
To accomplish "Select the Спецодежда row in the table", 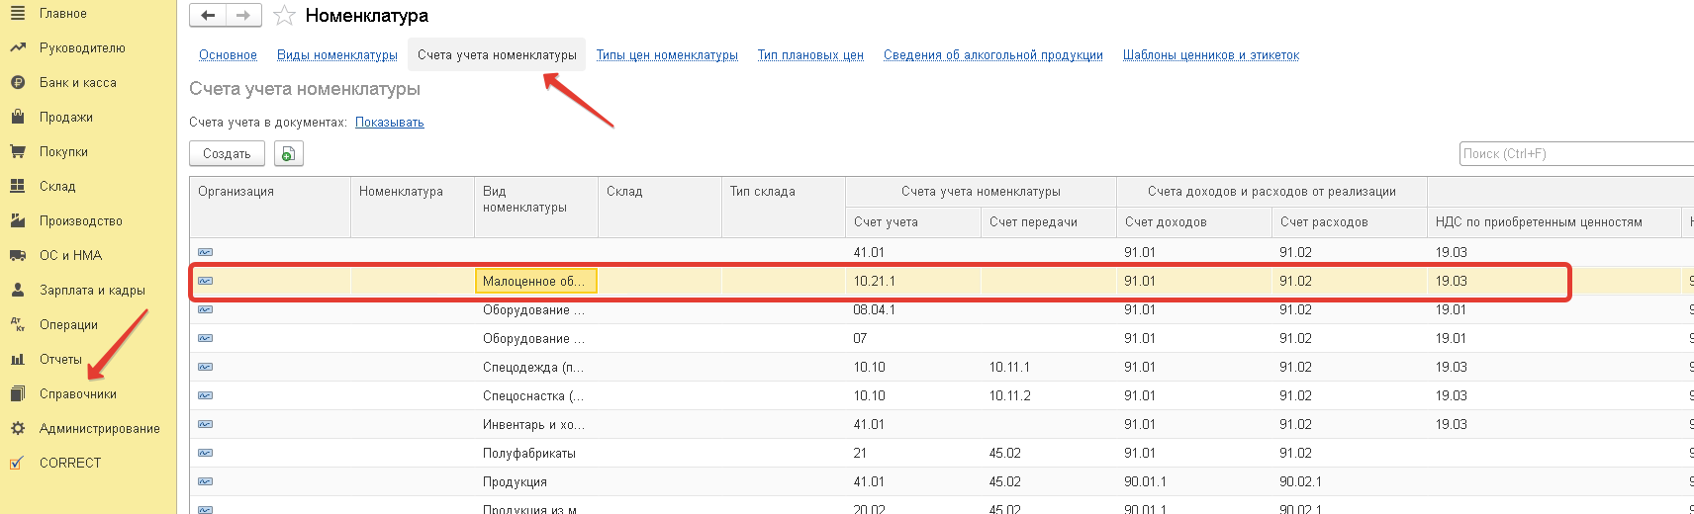I will click(940, 368).
